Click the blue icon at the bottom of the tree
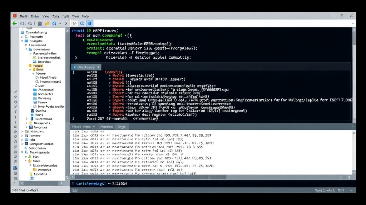Viewport: 366px width, 205px height. (x=32, y=178)
